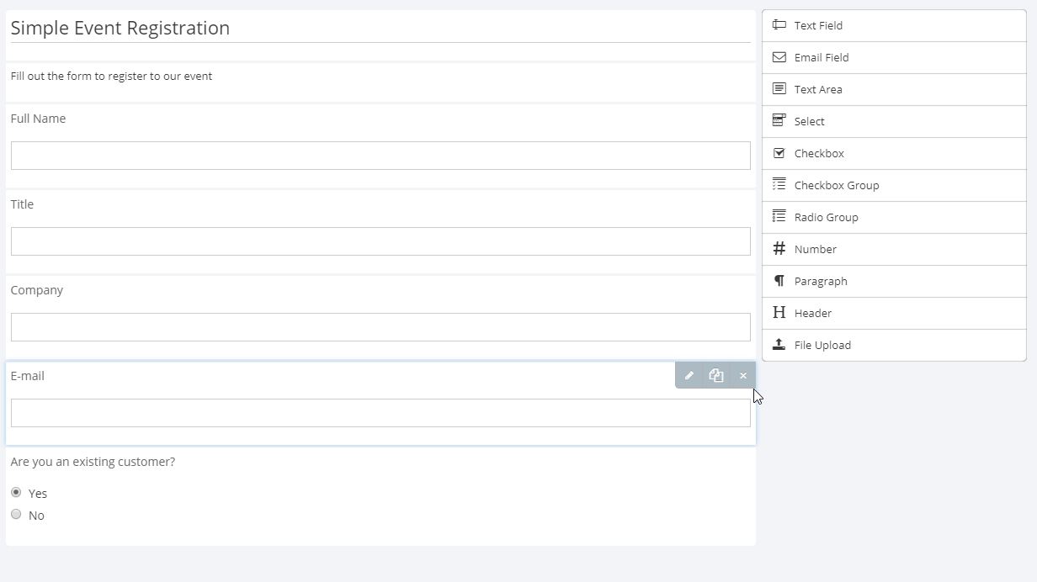1037x582 pixels.
Task: Click the Select control icon
Action: tap(779, 121)
